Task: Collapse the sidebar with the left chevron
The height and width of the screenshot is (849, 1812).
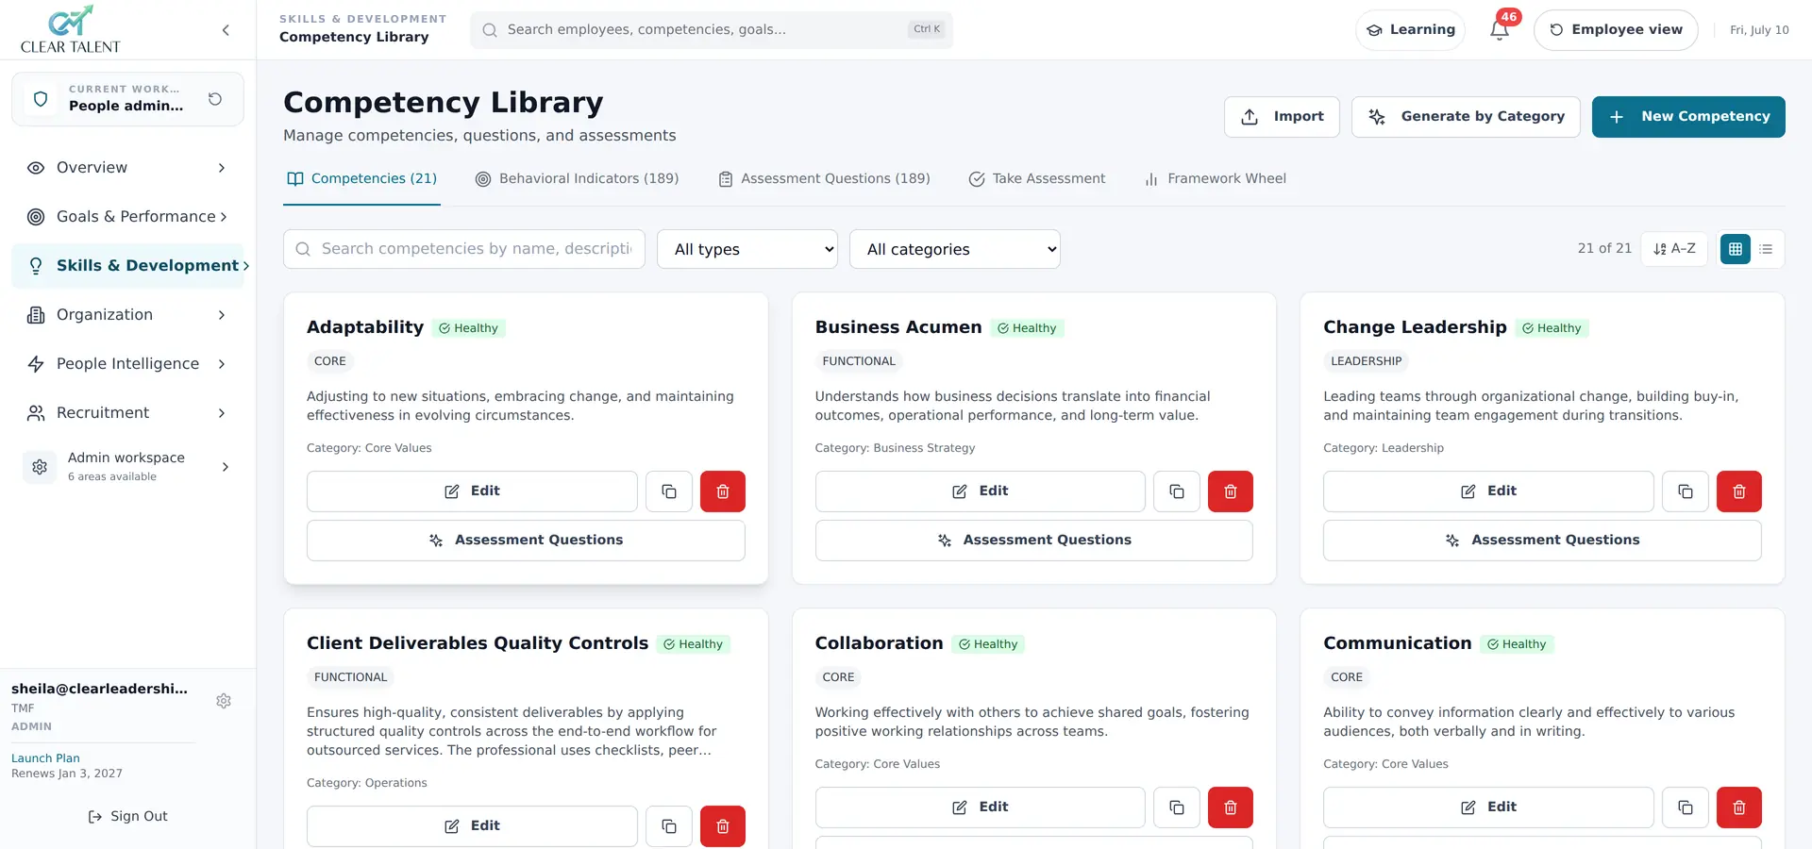Action: click(x=226, y=30)
